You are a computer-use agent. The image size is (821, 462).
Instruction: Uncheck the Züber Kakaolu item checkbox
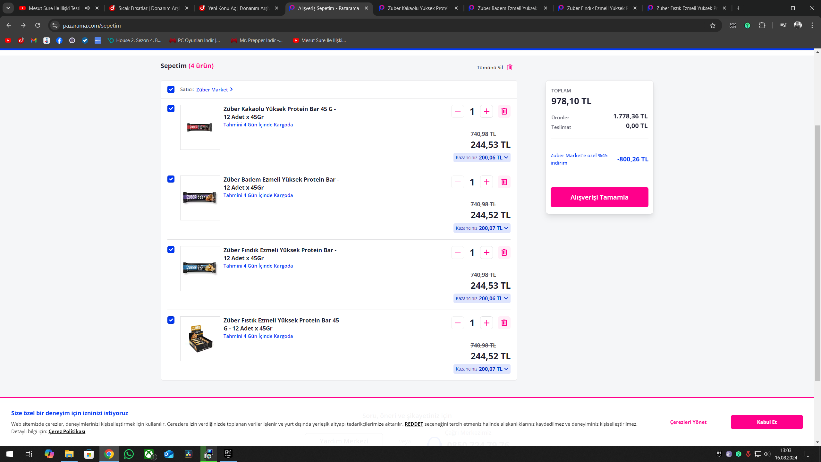(171, 108)
